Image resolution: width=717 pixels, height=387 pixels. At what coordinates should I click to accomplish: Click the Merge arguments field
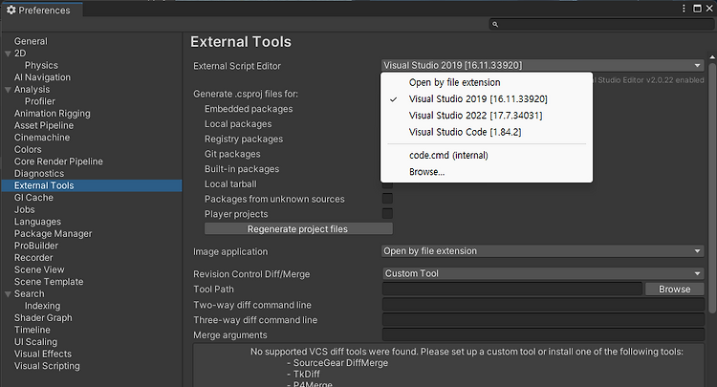(x=543, y=334)
